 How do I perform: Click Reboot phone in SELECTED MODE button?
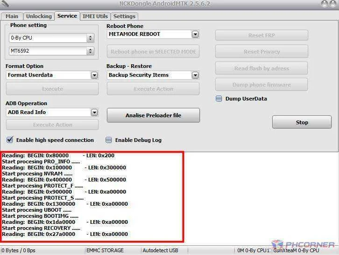pyautogui.click(x=153, y=52)
